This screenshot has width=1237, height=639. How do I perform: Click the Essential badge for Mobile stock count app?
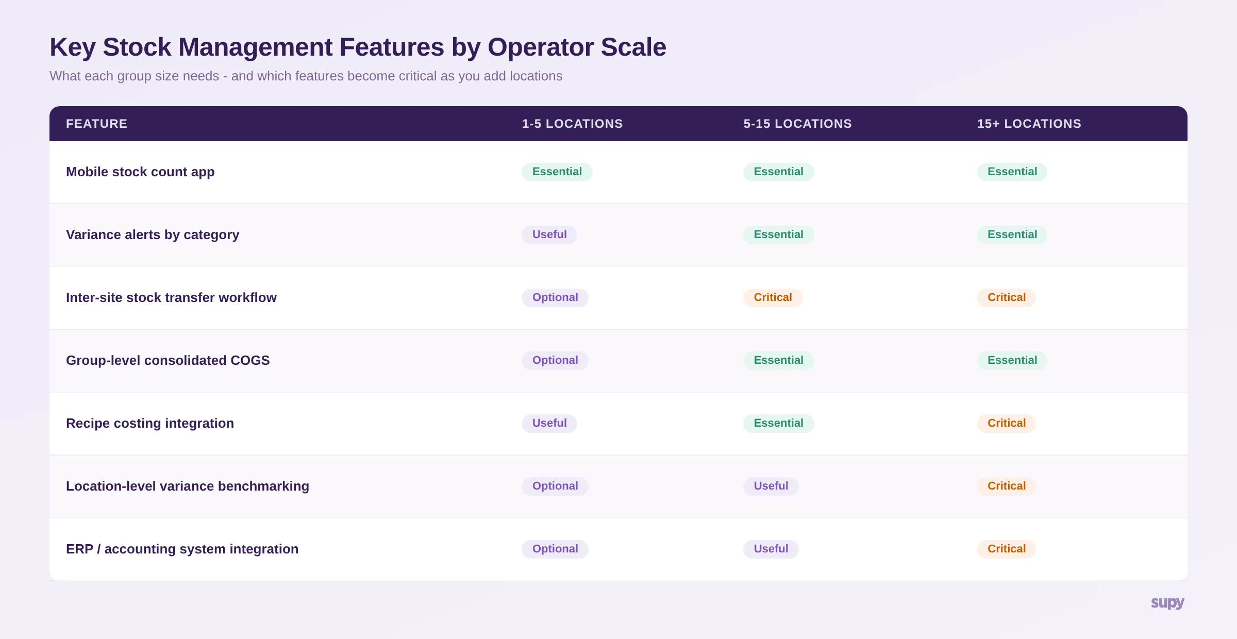[x=557, y=172]
